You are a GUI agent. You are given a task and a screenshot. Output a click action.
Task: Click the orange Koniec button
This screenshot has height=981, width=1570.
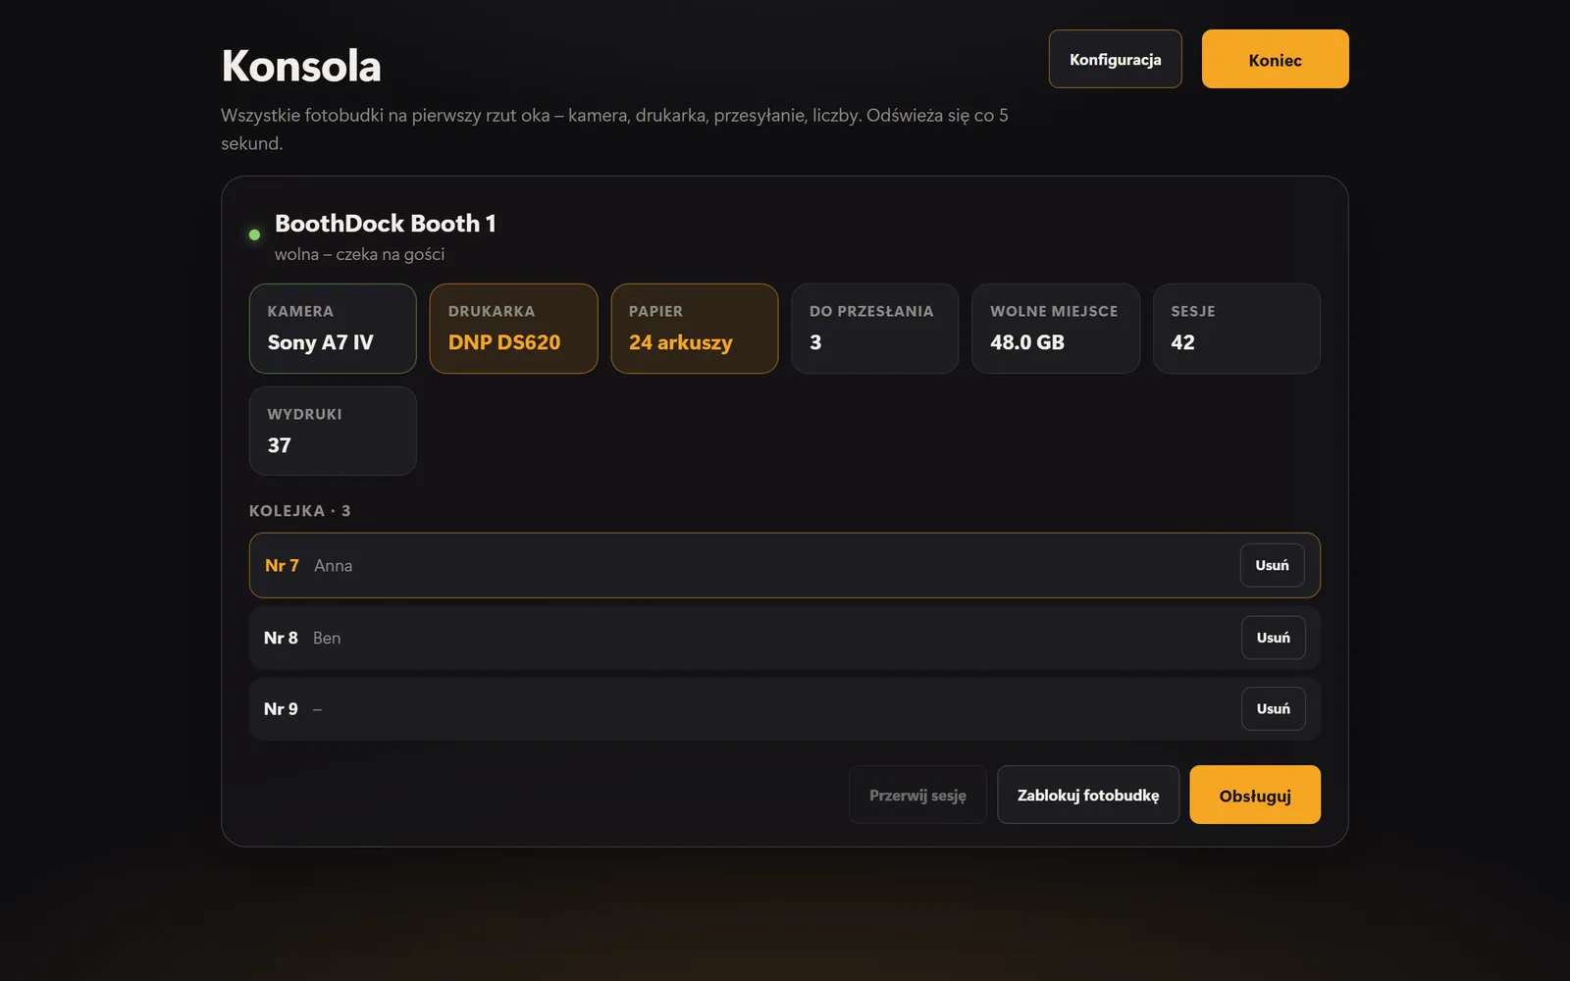point(1275,59)
